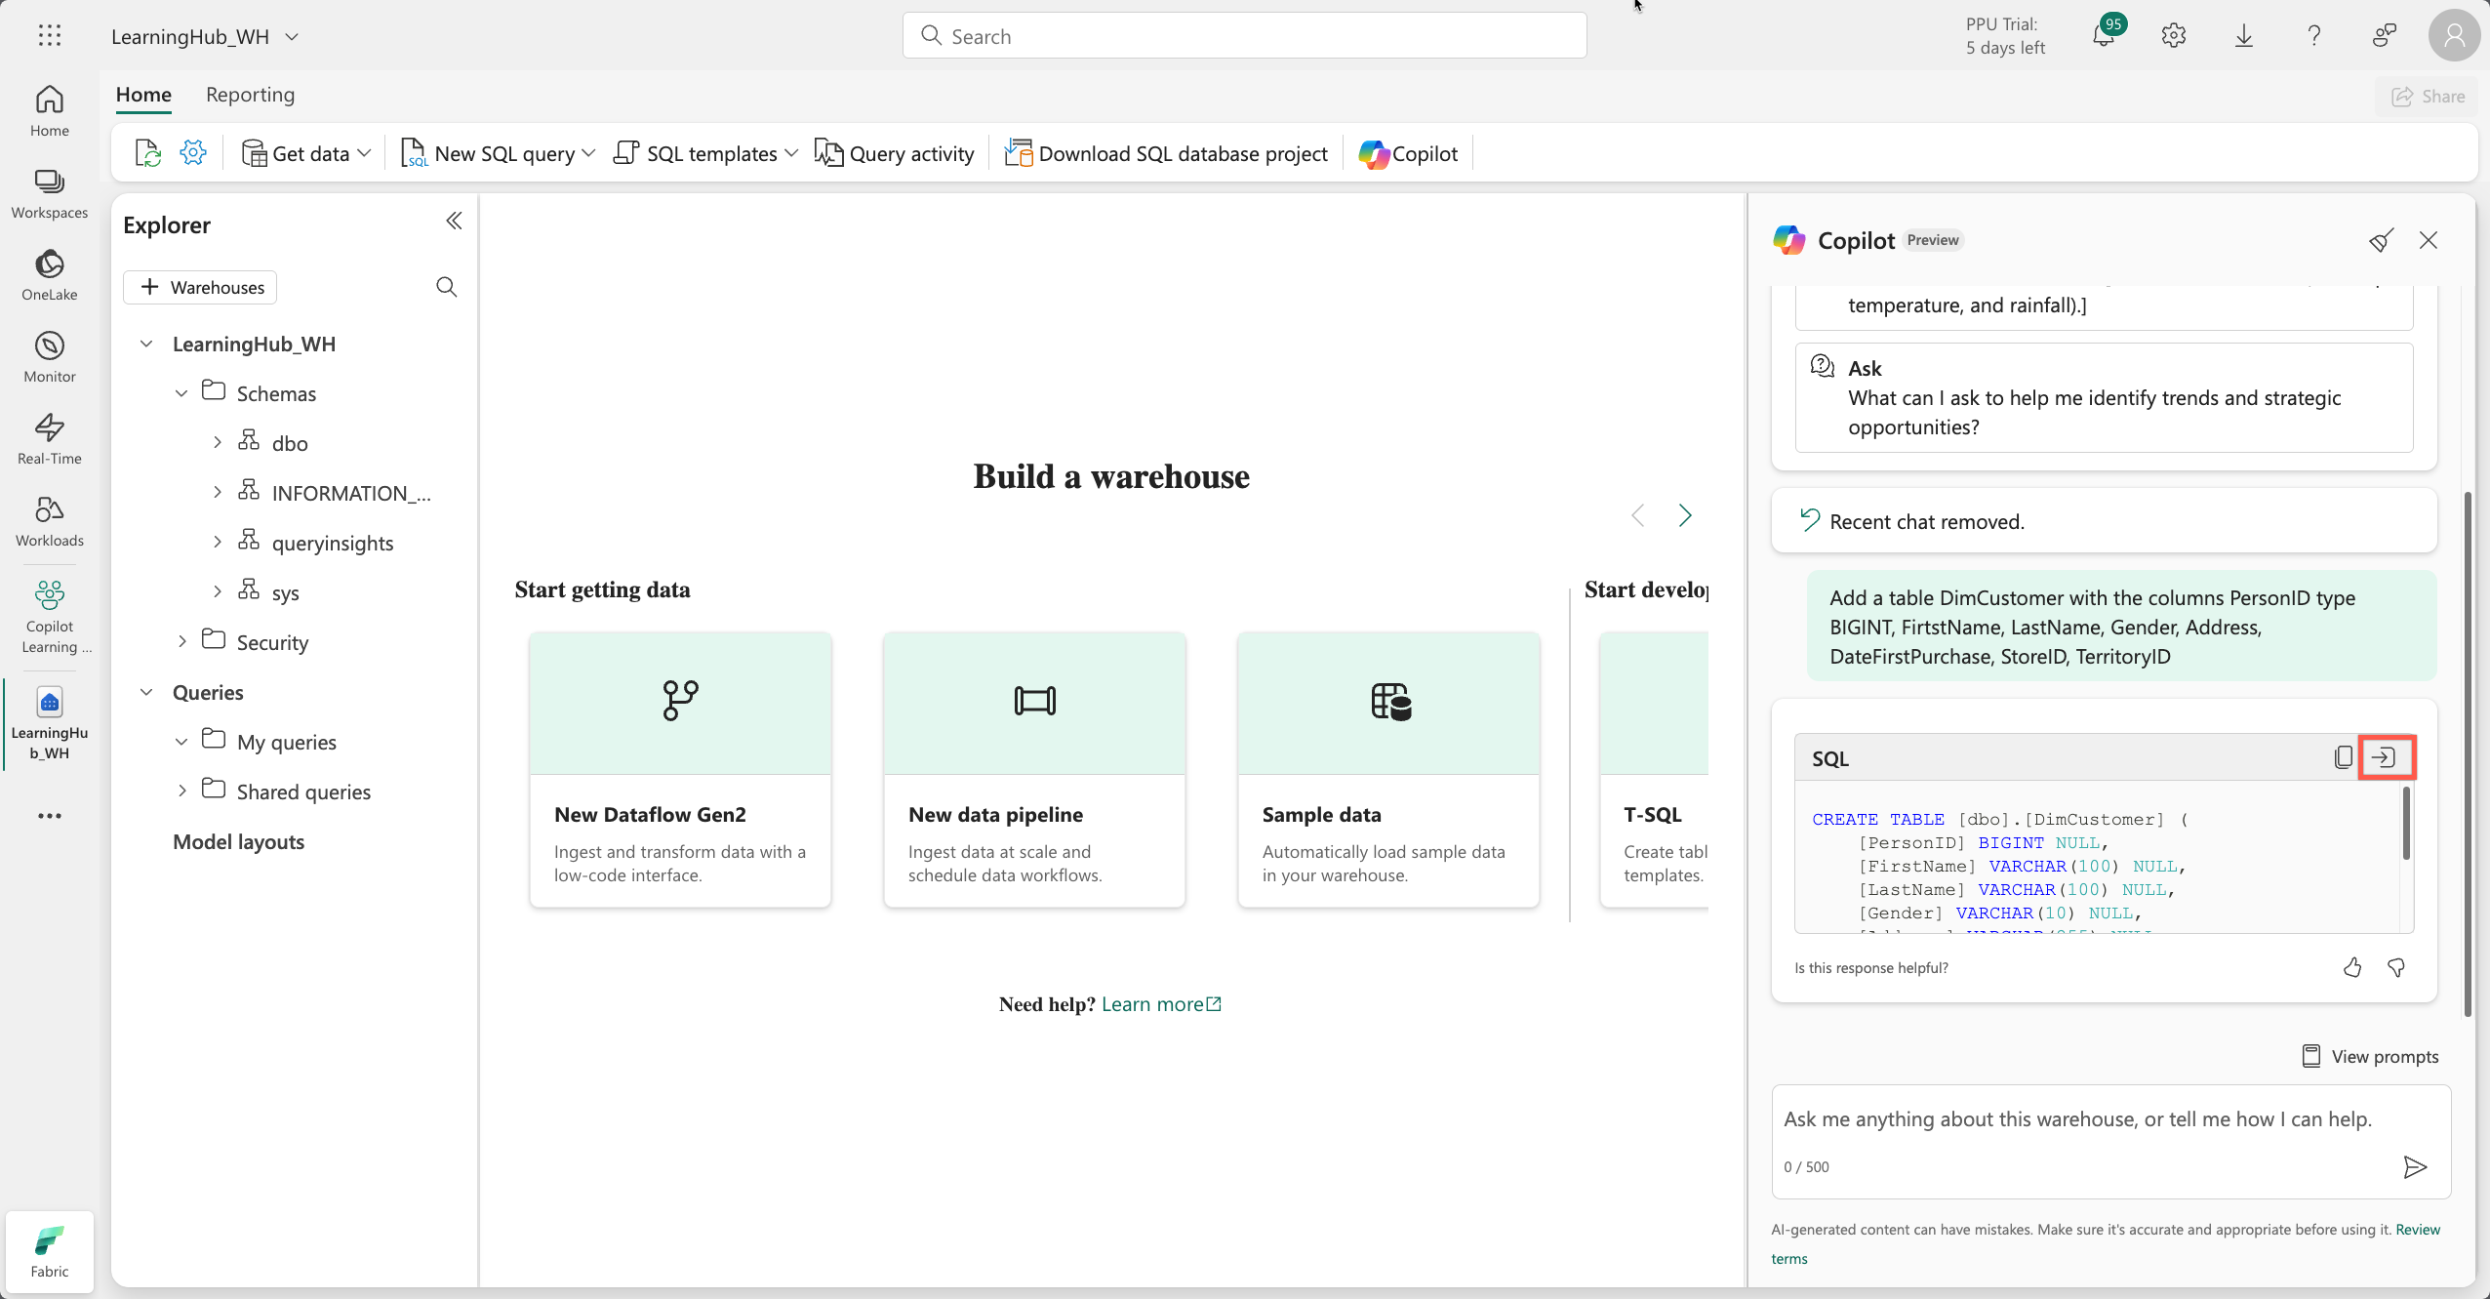
Task: Expand the queryinsights schema
Action: (x=217, y=543)
